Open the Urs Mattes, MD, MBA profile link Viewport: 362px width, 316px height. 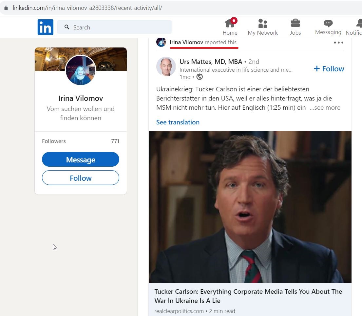211,62
